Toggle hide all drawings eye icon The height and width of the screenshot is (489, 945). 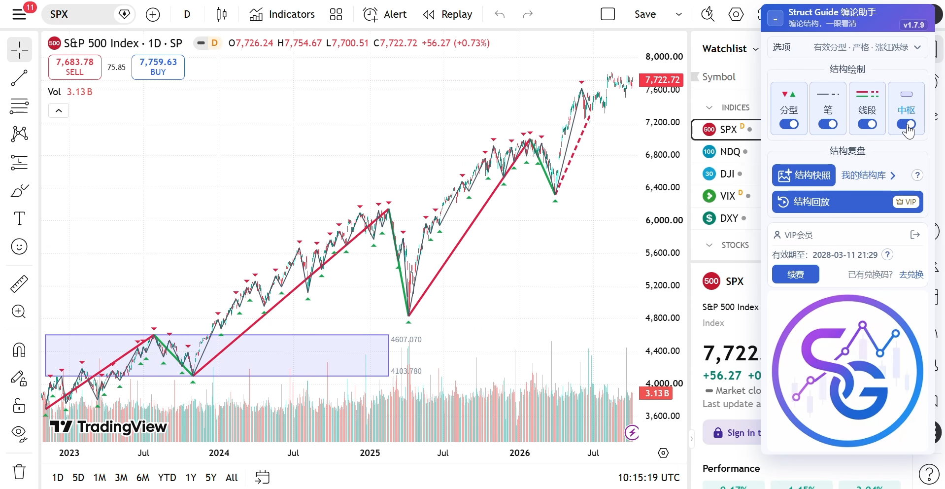coord(19,434)
